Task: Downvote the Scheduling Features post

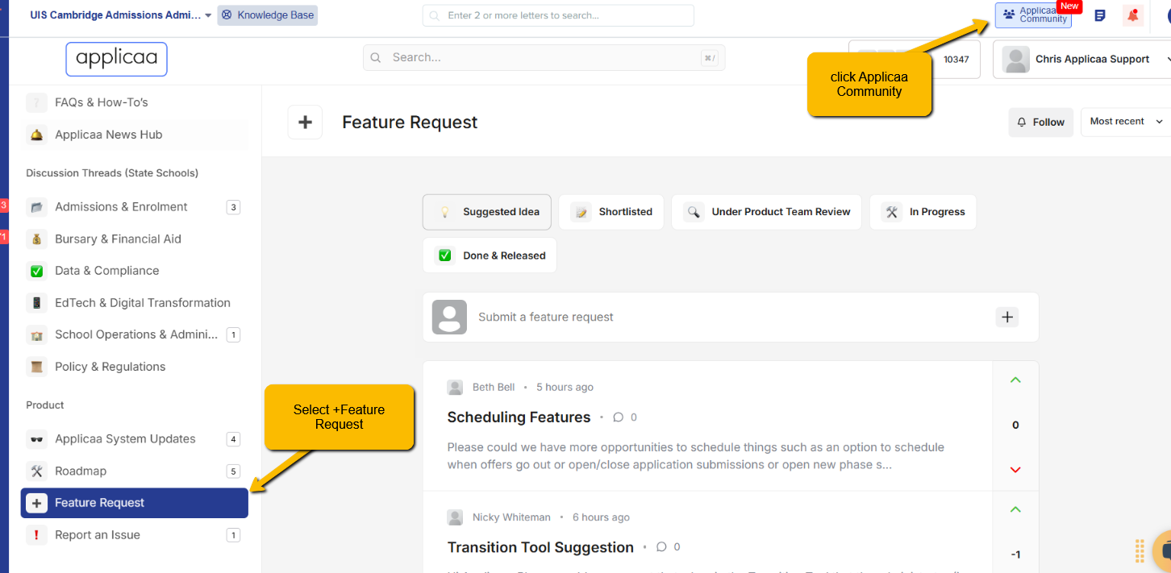Action: [x=1015, y=470]
